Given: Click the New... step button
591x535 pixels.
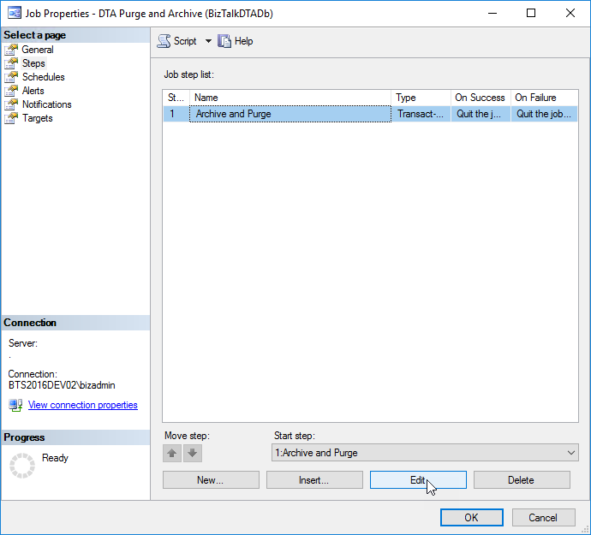Looking at the screenshot, I should pos(211,480).
